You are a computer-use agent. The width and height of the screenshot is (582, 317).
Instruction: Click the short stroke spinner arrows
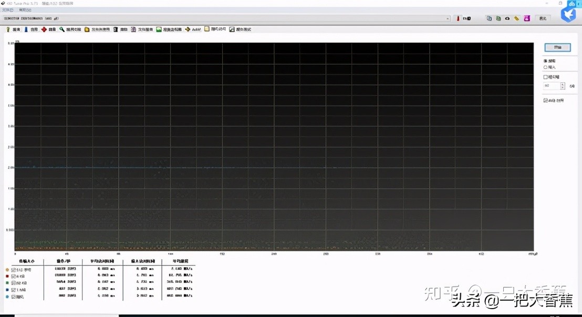point(563,86)
